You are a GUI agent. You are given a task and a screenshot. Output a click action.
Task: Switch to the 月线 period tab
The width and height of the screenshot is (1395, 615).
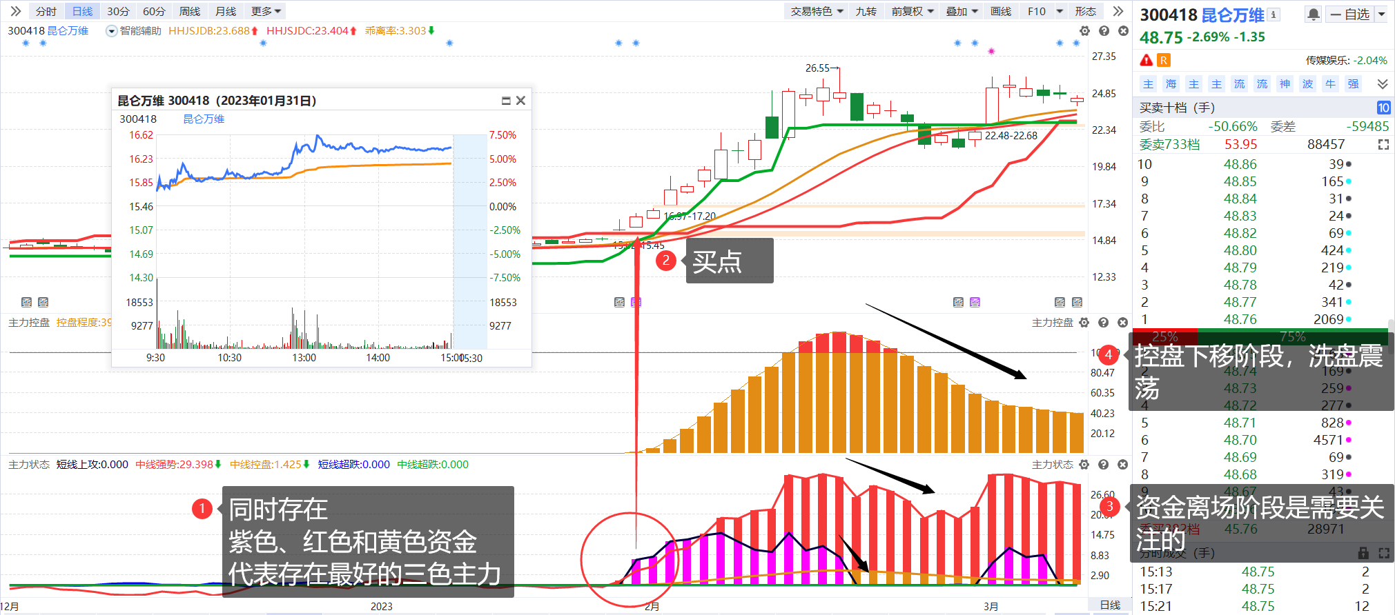226,11
